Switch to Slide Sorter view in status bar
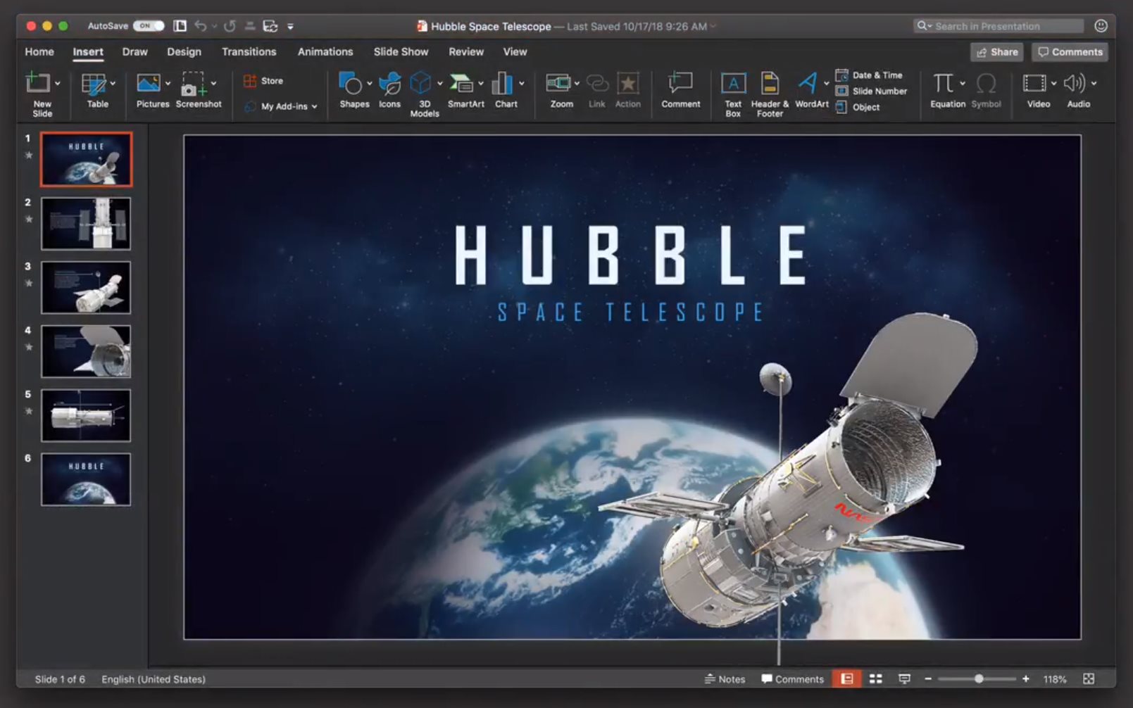The image size is (1133, 708). click(876, 679)
